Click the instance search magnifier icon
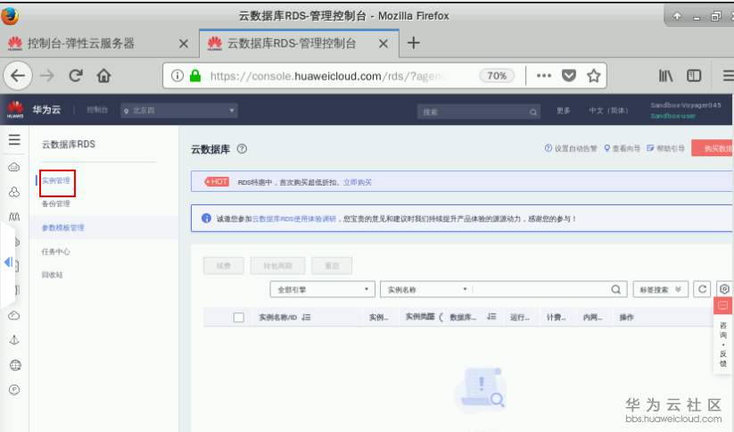 pos(616,289)
